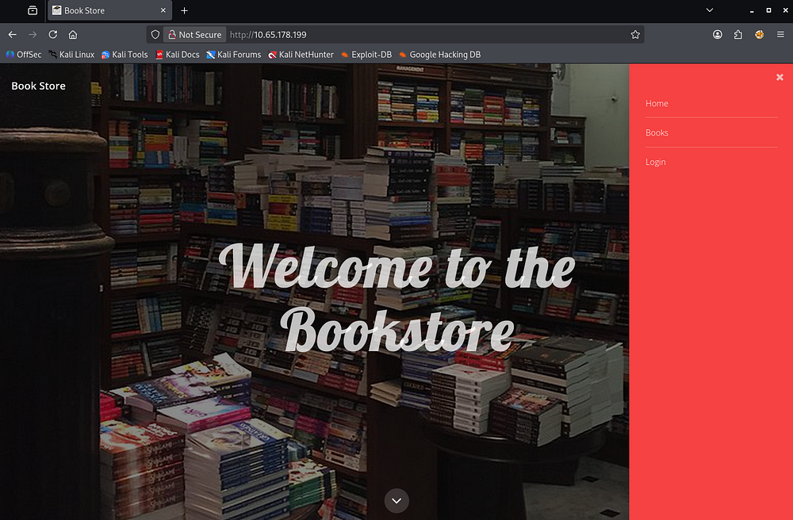
Task: Go to the browser home icon
Action: [73, 35]
